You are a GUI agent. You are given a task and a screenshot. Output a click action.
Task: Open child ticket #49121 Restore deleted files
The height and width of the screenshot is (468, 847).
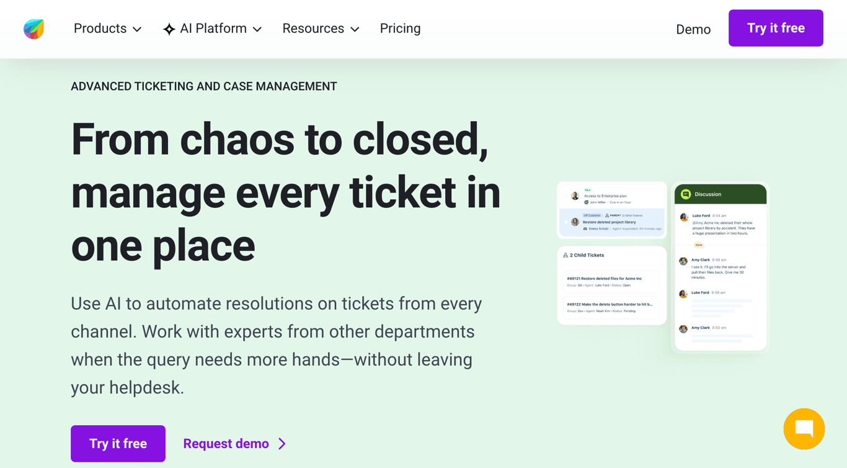(x=611, y=282)
